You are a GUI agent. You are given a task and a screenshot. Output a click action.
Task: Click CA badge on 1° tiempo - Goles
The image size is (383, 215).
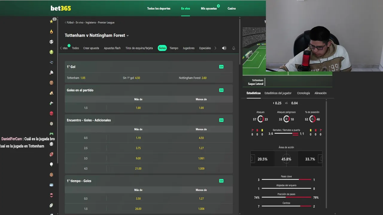221,181
